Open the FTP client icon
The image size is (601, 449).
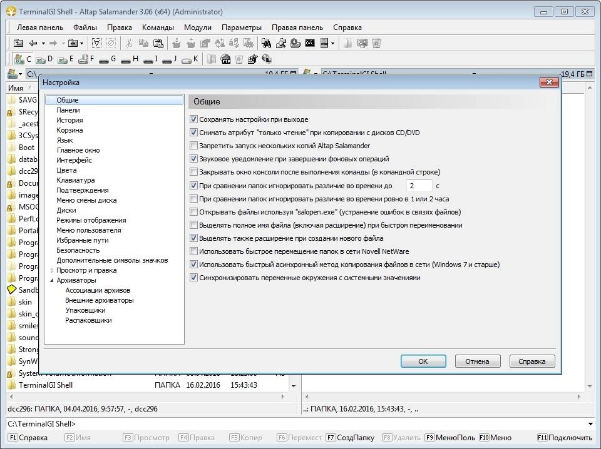pos(225,59)
